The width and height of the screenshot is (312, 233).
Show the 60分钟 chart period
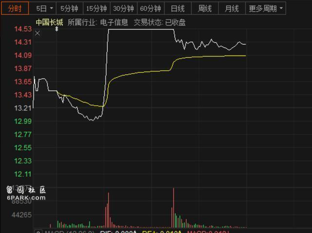pyautogui.click(x=150, y=8)
